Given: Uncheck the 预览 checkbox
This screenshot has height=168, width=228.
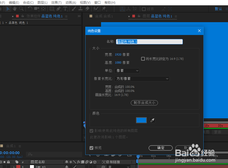Looking at the screenshot, I should pos(91,148).
